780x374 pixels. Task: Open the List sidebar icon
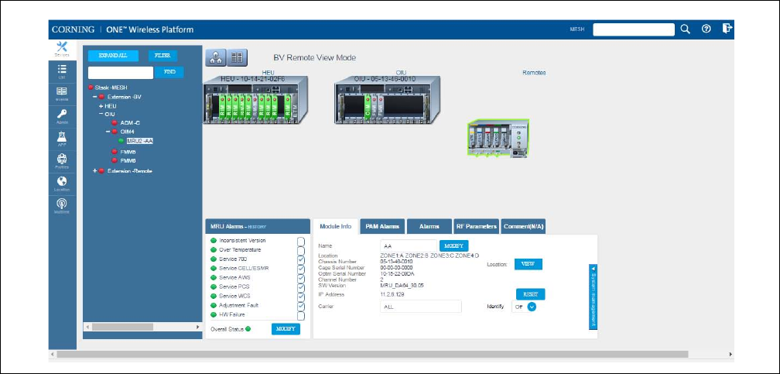tap(62, 70)
